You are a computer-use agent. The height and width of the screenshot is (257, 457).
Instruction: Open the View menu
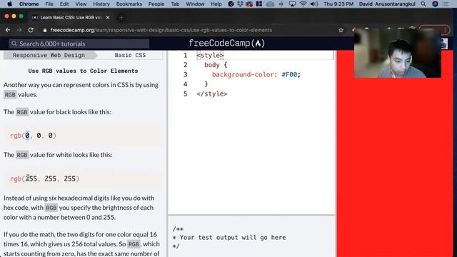tap(81, 4)
